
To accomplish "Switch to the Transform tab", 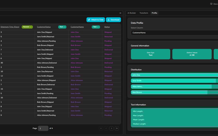I will (144, 13).
